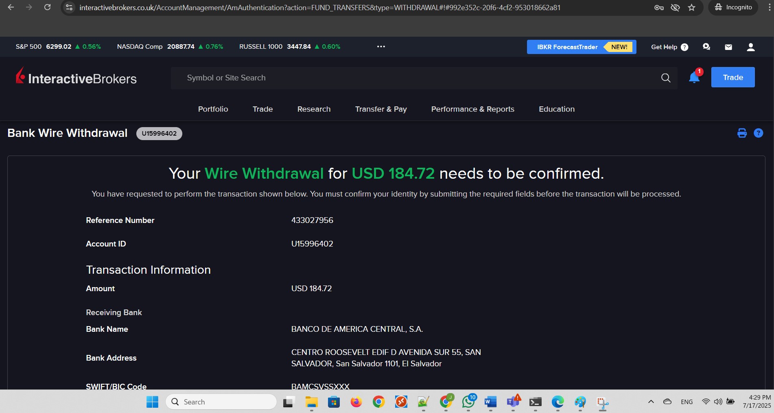The image size is (774, 413).
Task: Open the Research menu
Action: pos(314,109)
